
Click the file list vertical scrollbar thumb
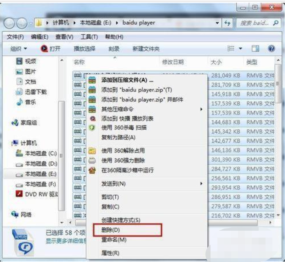[278, 84]
